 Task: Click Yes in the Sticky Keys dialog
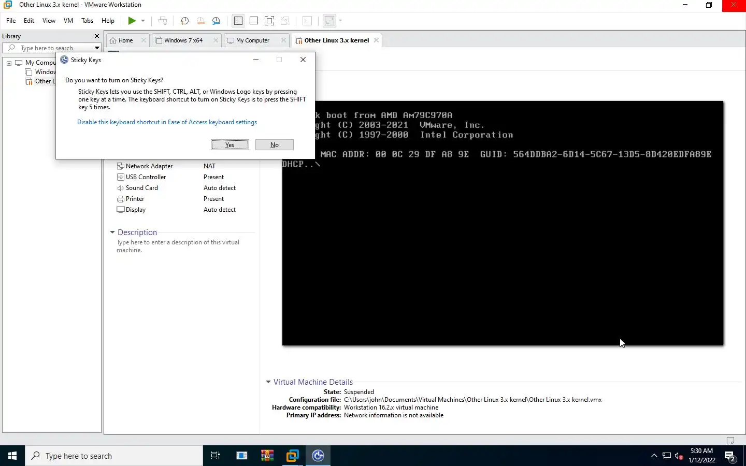230,145
